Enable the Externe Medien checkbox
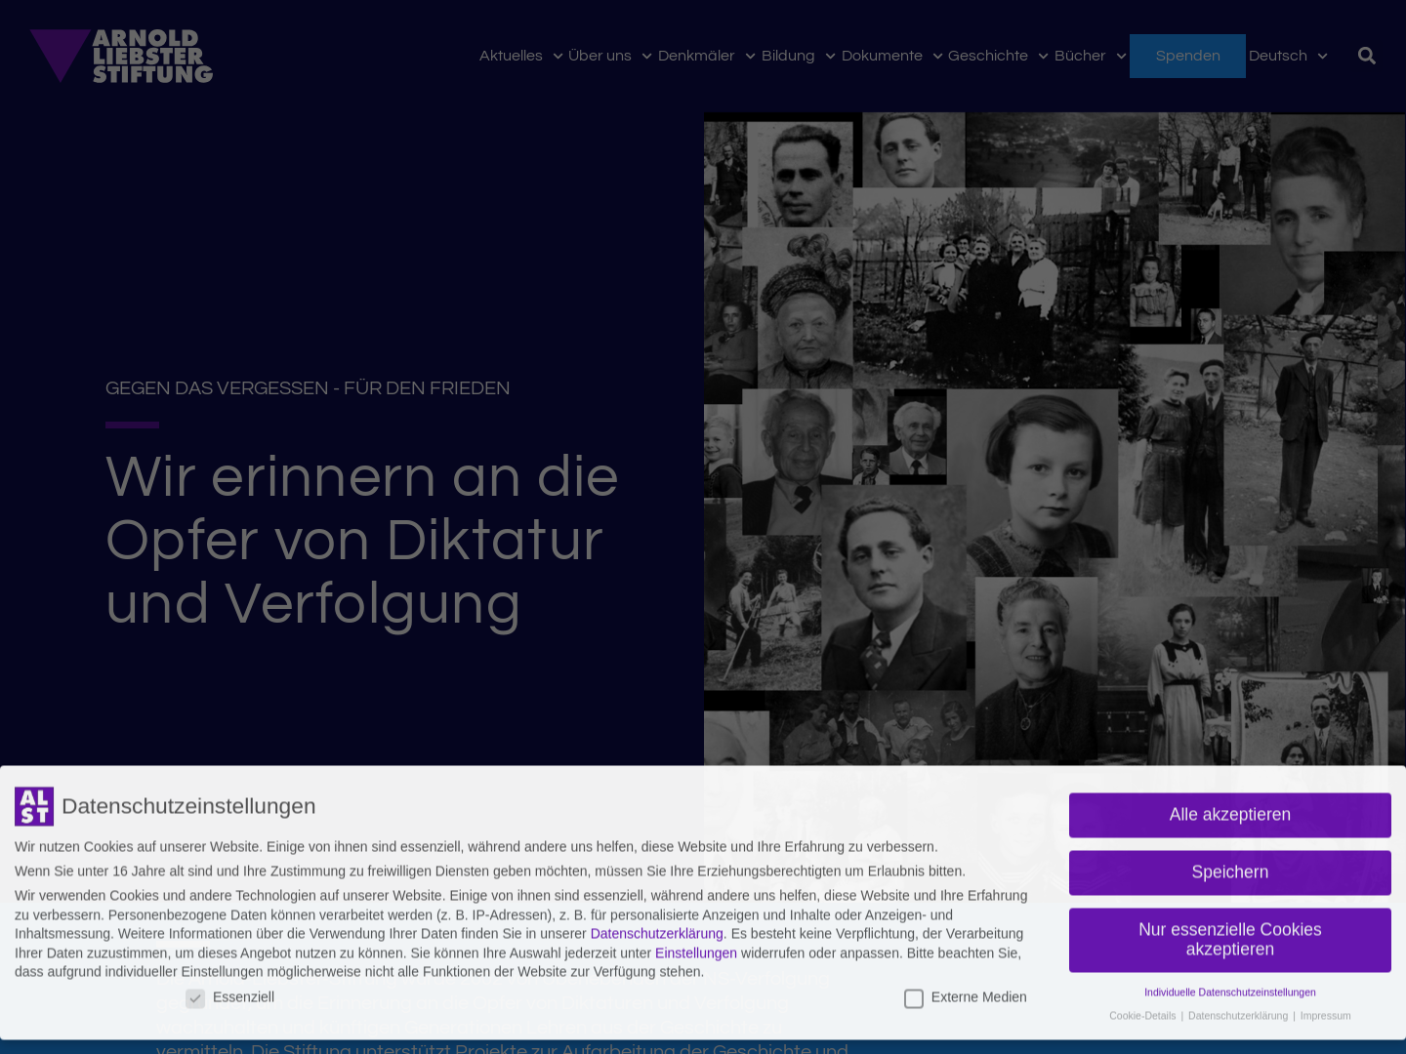This screenshot has width=1406, height=1054. [x=914, y=998]
